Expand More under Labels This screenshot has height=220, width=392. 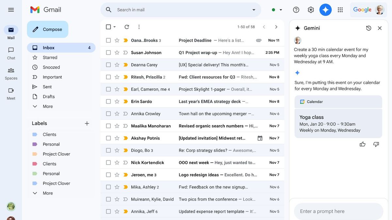48,193
